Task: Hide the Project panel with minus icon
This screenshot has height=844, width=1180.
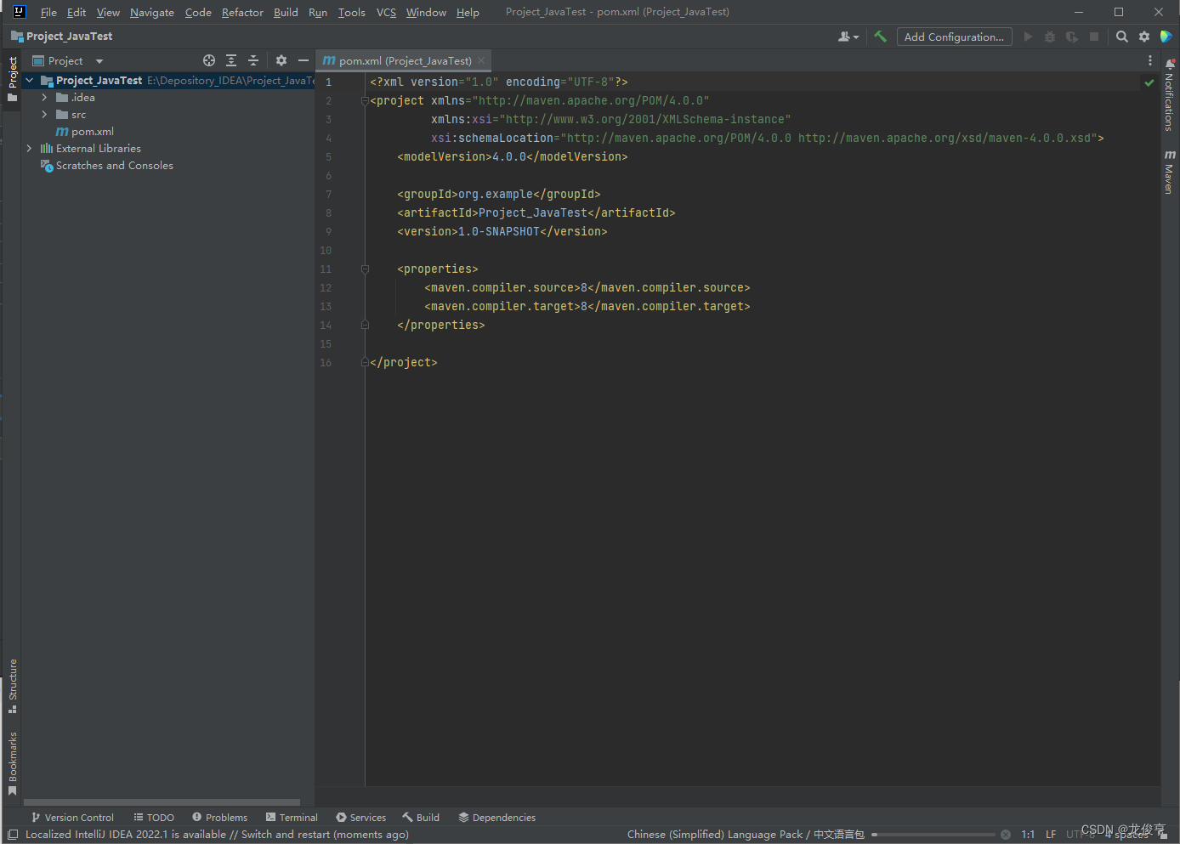Action: click(x=303, y=60)
